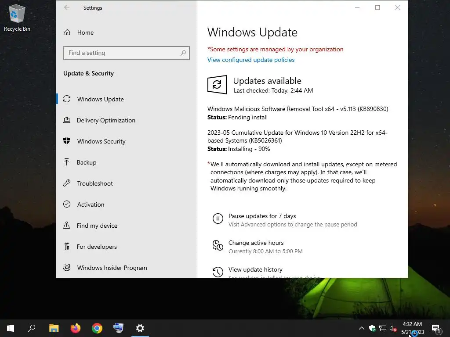450x337 pixels.
Task: Click the 'Update & Security' section heading
Action: (88, 73)
